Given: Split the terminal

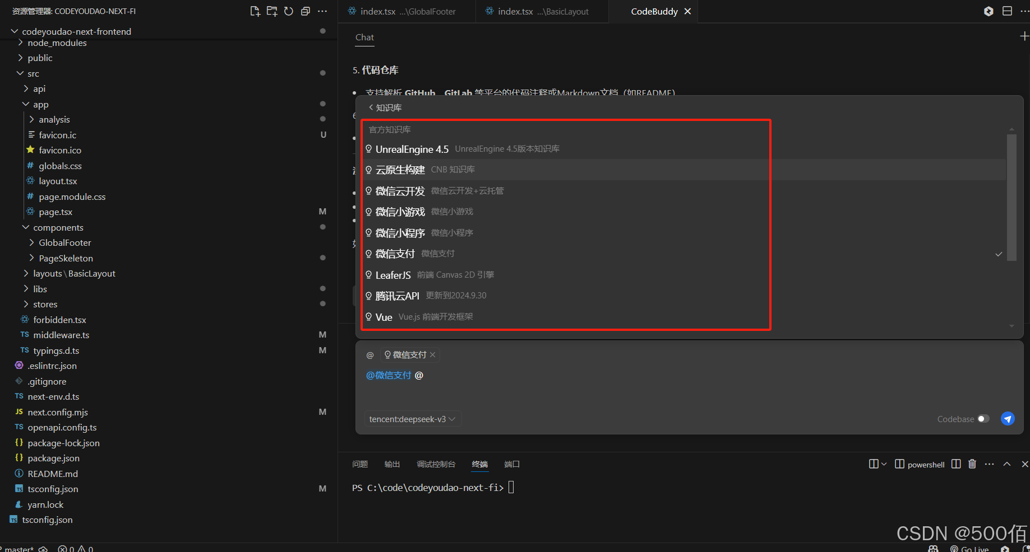Looking at the screenshot, I should (x=957, y=464).
